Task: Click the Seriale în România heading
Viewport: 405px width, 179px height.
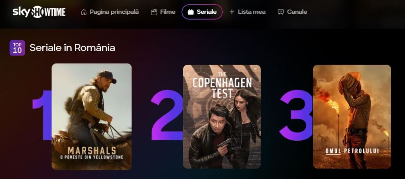Action: (72, 48)
